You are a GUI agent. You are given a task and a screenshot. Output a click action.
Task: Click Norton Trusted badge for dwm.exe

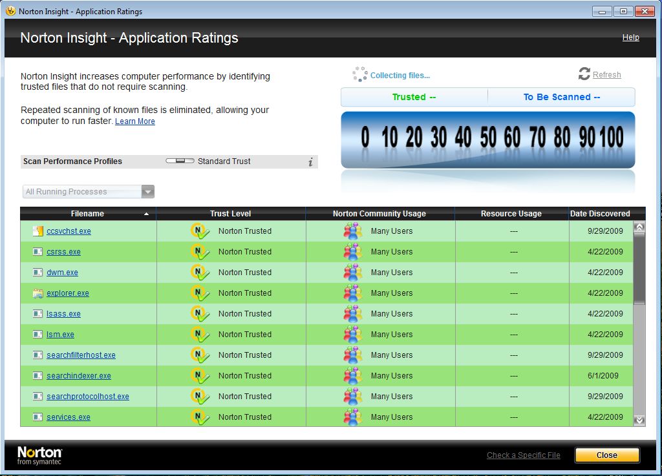pos(200,273)
